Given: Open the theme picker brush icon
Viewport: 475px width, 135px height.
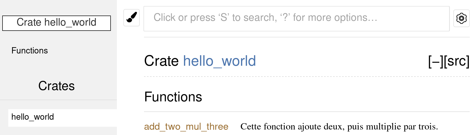Looking at the screenshot, I should [x=131, y=18].
